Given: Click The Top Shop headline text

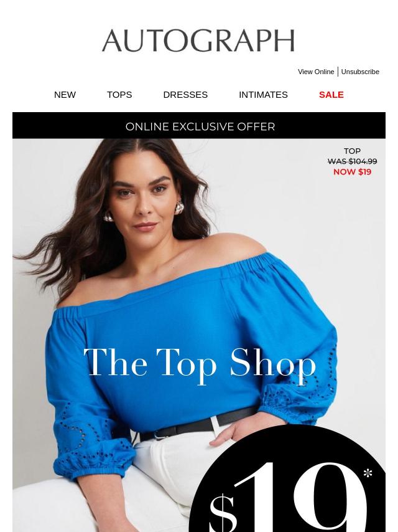Looking at the screenshot, I should point(200,364).
